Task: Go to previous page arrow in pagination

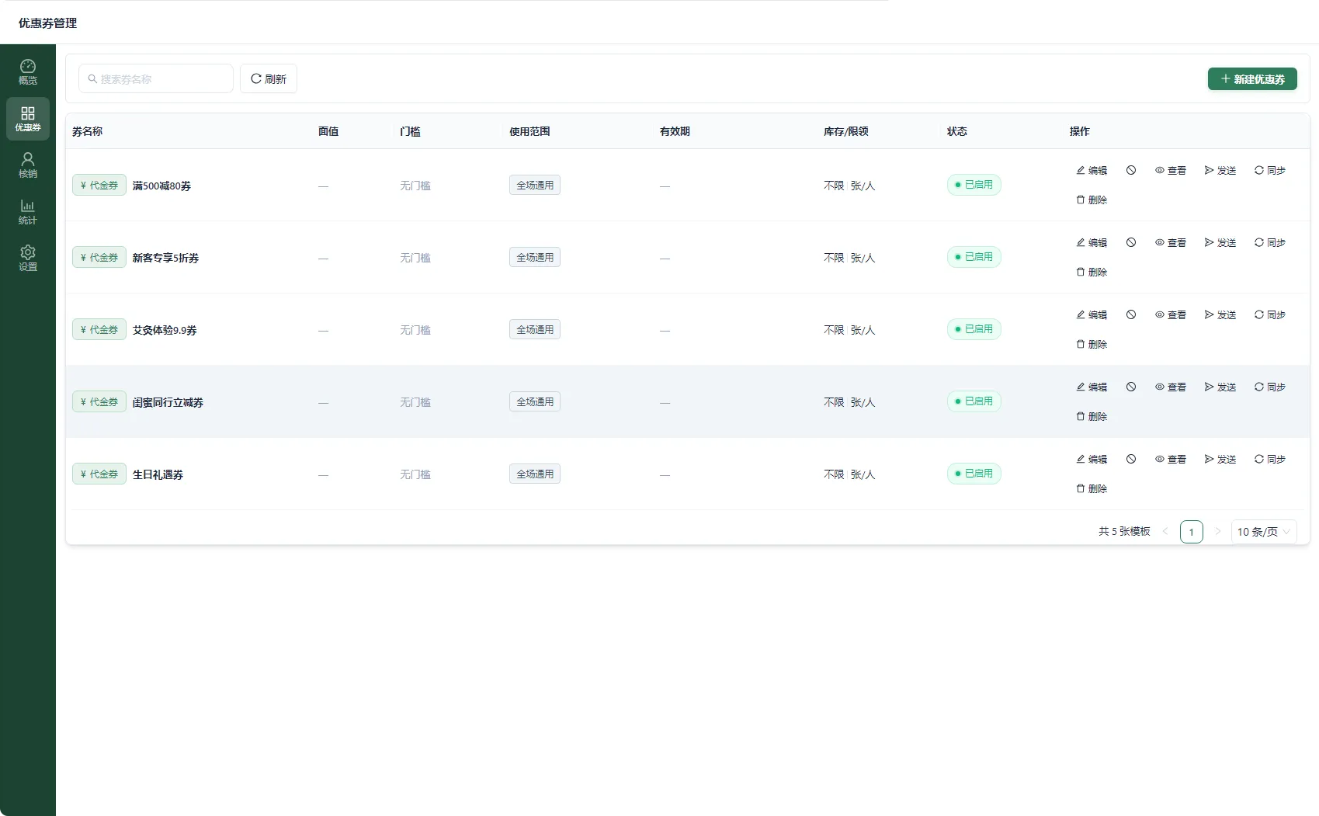Action: click(x=1165, y=532)
